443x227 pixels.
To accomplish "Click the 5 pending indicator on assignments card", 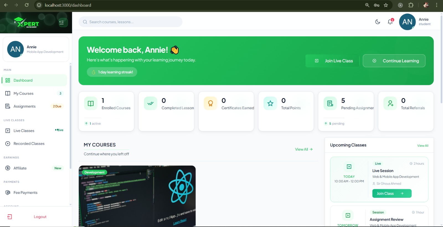I will pyautogui.click(x=334, y=124).
